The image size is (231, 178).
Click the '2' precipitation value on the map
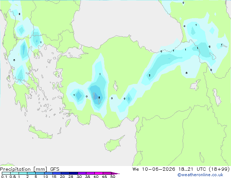149,75
